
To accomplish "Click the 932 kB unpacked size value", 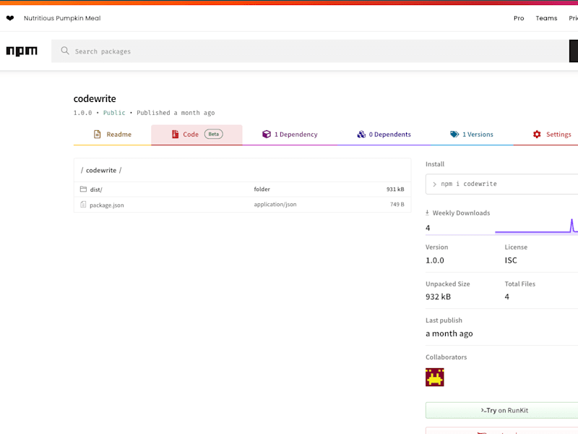I will [x=439, y=297].
